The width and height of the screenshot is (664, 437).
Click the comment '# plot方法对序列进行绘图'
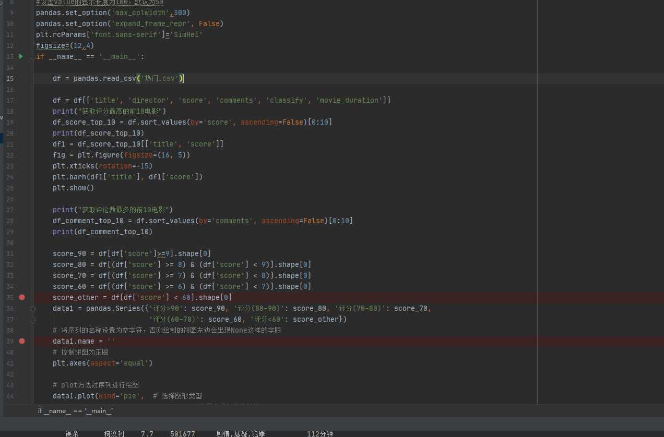(96, 385)
